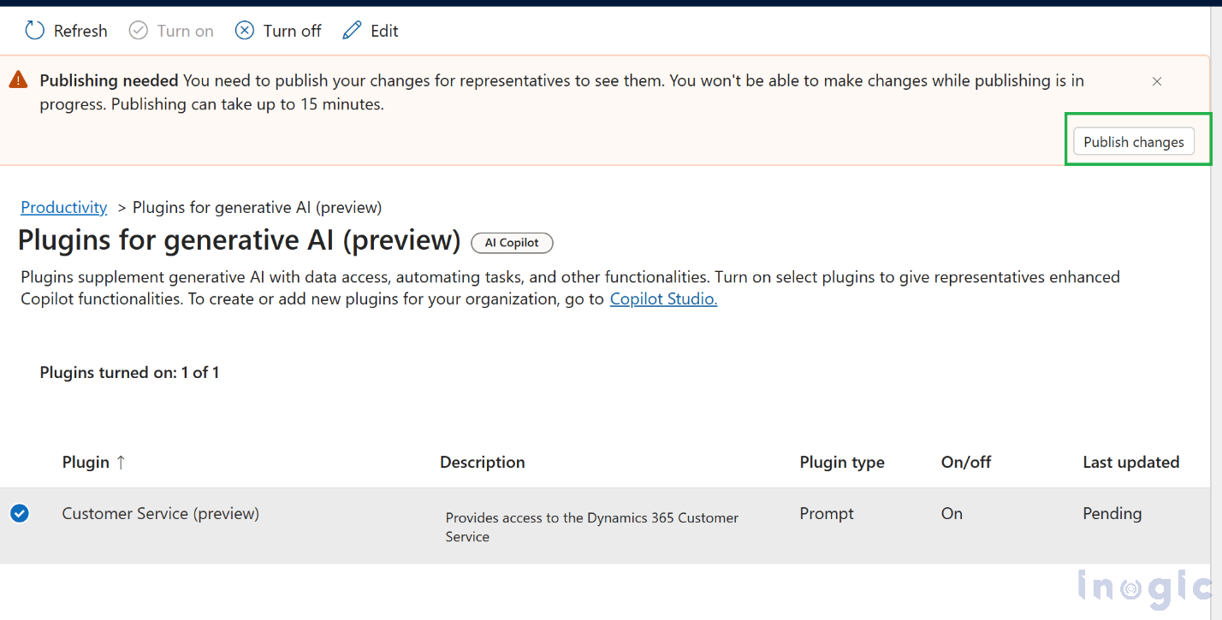This screenshot has width=1222, height=620.
Task: Click the AI Copilot badge
Action: pos(512,243)
